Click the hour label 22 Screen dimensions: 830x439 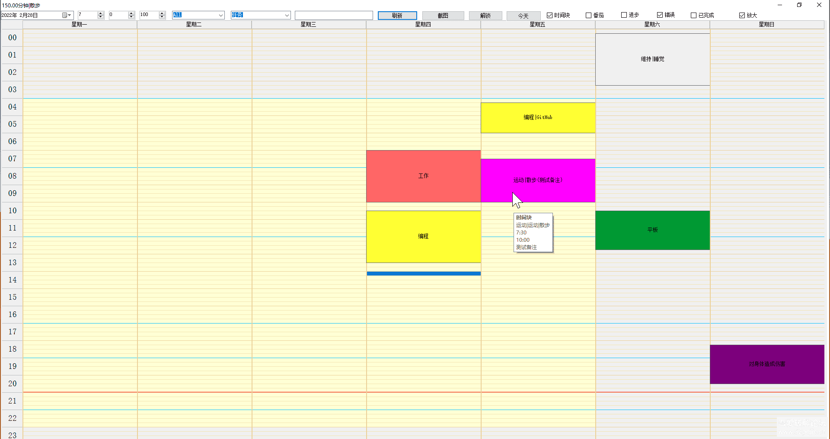[13, 418]
